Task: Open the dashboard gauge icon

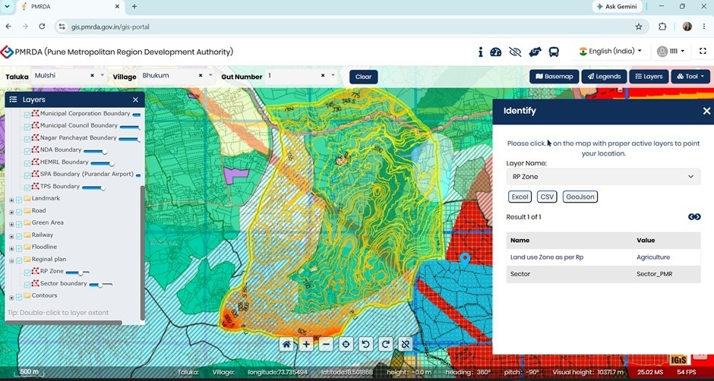Action: tap(495, 52)
